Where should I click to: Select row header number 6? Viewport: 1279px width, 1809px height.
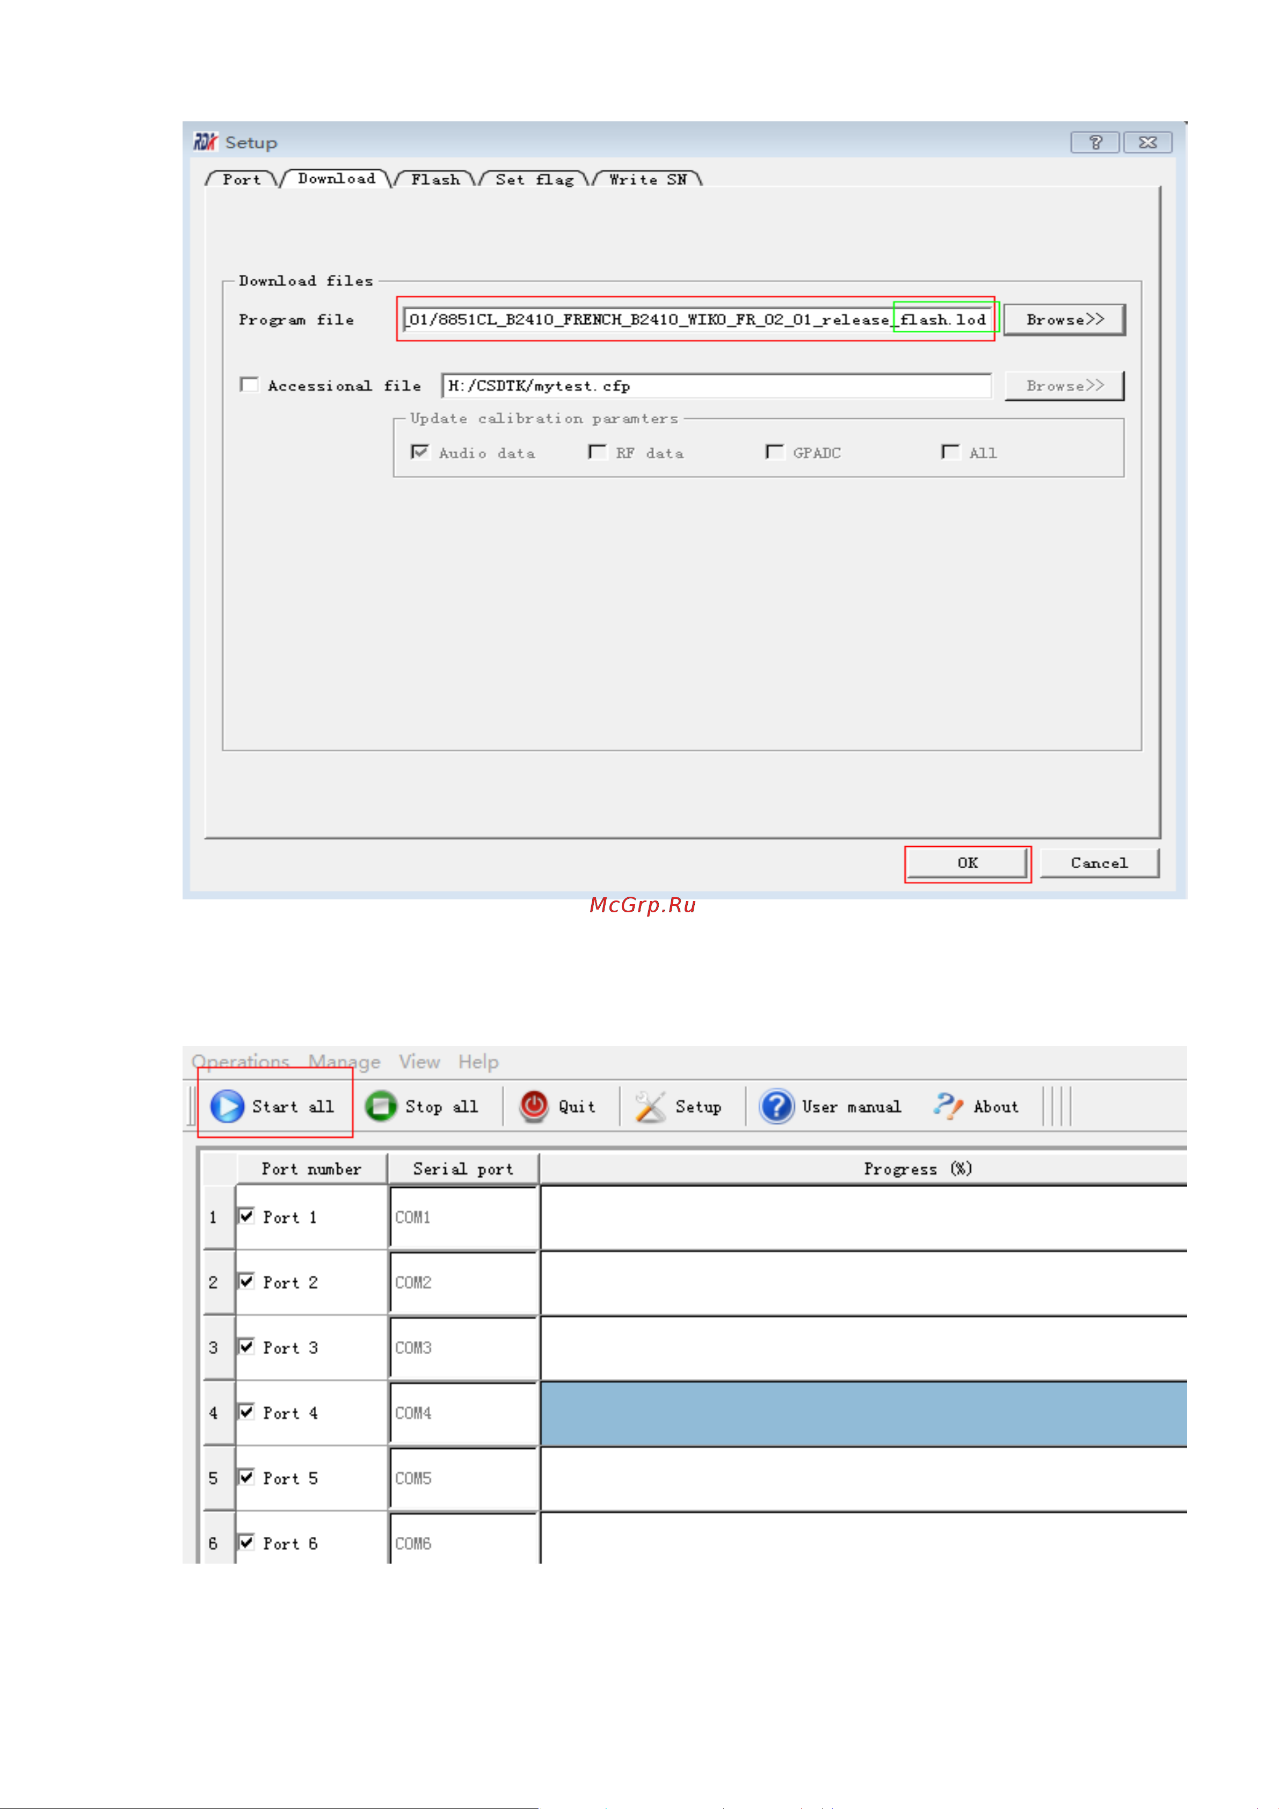pyautogui.click(x=219, y=1538)
